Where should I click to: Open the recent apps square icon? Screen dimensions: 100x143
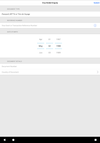coord(96,140)
